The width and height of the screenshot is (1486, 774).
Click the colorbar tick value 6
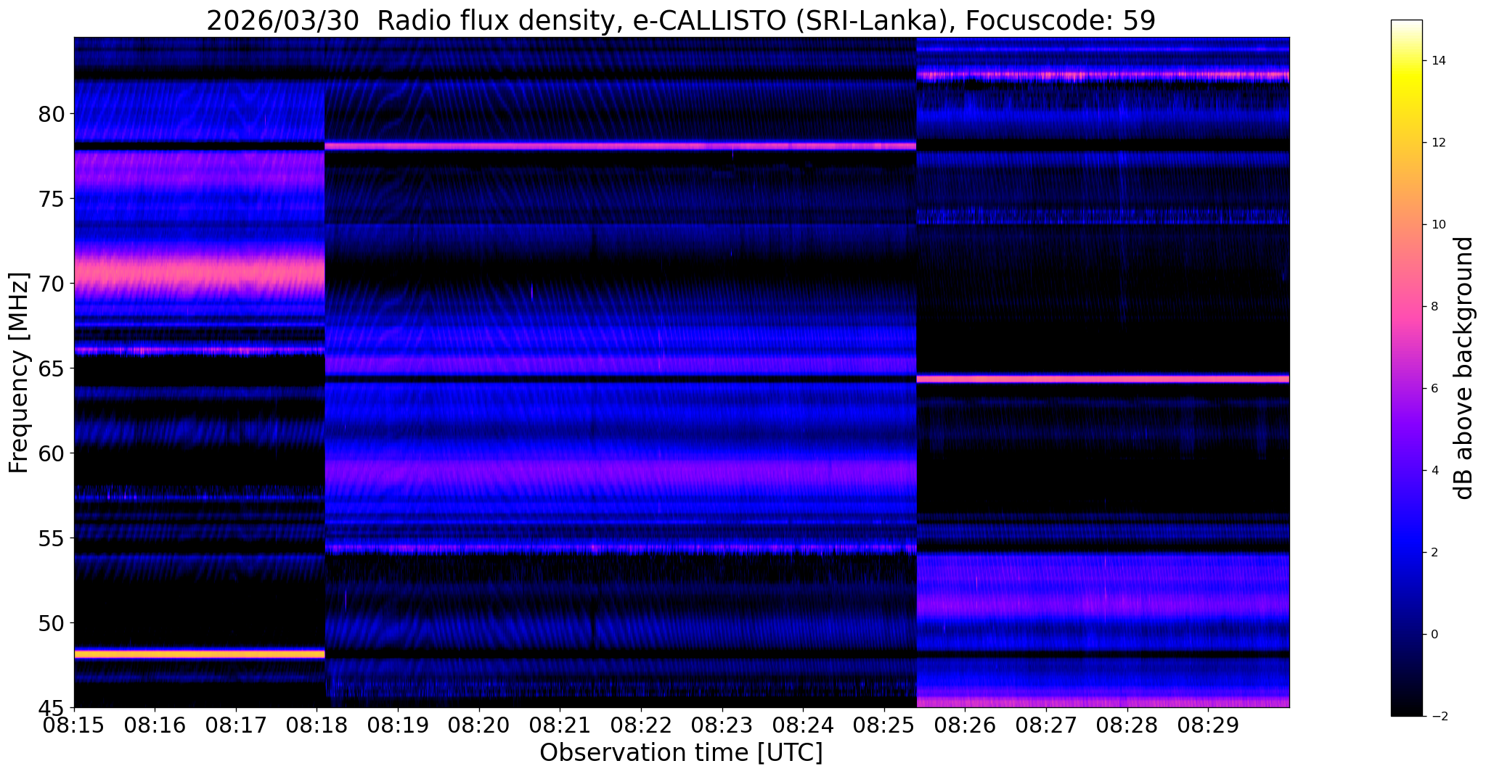(1433, 389)
